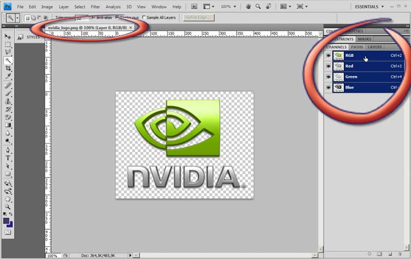Screen dimensions: 411x259
Task: Hide the Blue channel eye
Action: (x=328, y=87)
